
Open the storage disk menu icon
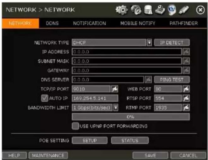(x=148, y=10)
